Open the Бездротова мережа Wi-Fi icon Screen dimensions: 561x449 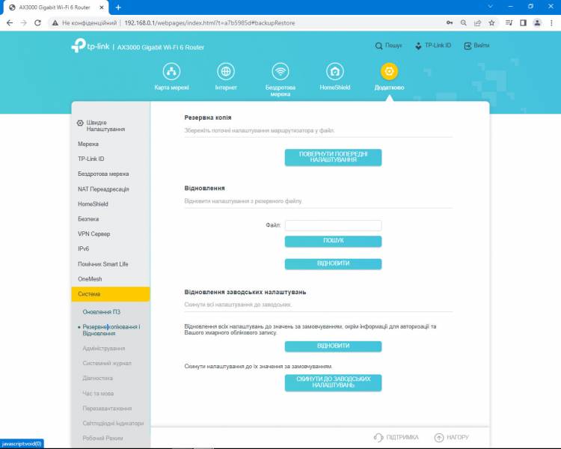pyautogui.click(x=280, y=72)
